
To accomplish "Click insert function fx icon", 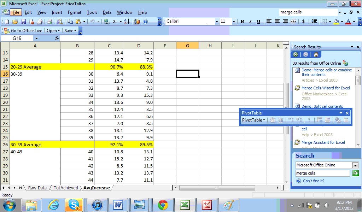I will coord(57,38).
